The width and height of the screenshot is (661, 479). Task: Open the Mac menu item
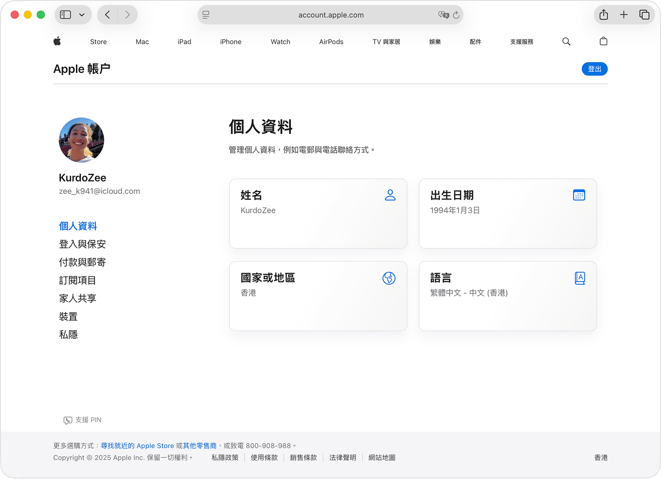[x=142, y=41]
